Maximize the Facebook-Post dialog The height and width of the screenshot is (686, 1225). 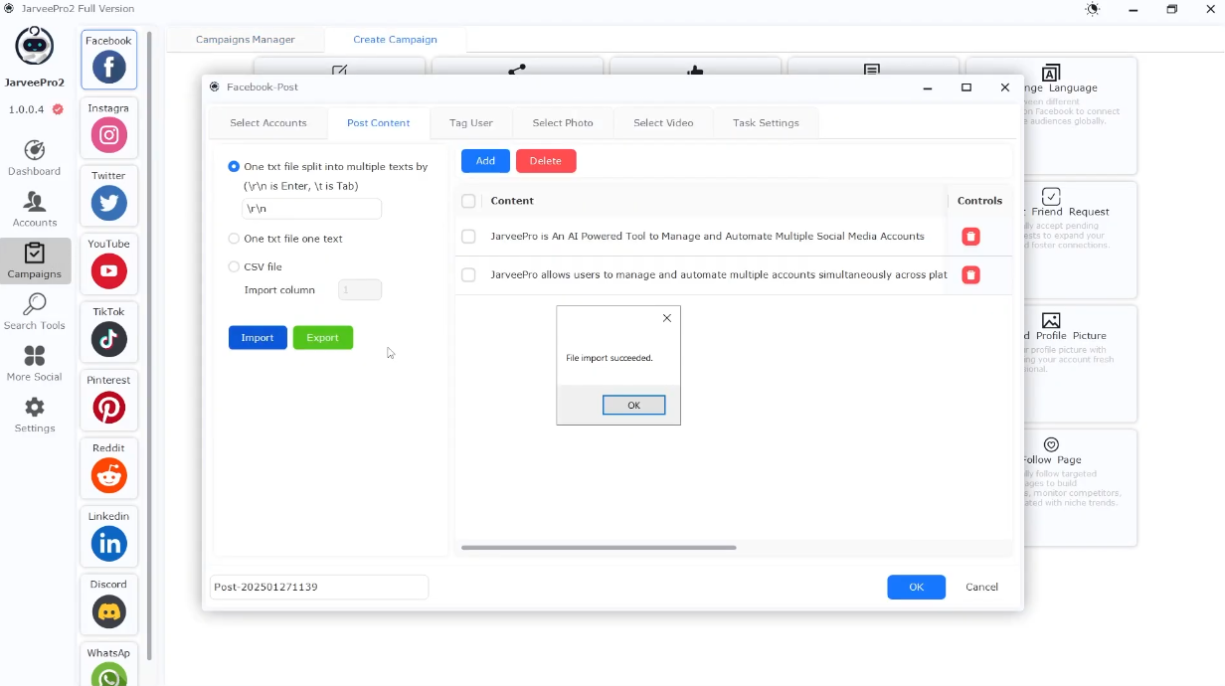point(965,87)
